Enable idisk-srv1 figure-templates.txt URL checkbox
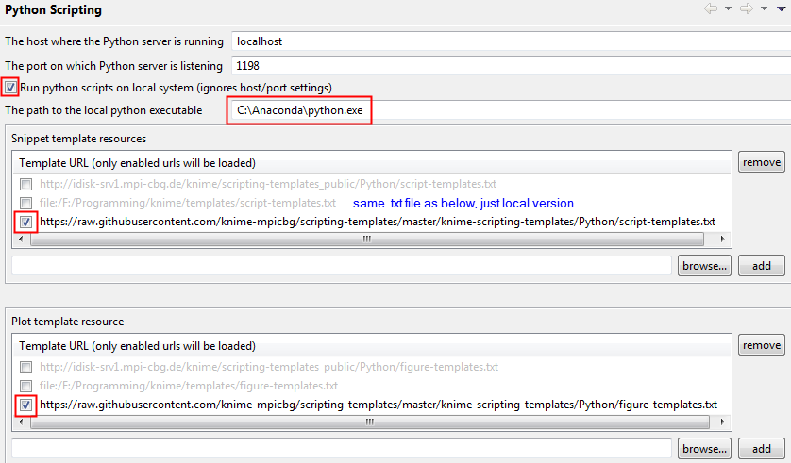This screenshot has height=463, width=791. click(26, 367)
